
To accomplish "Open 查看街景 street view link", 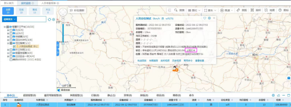I will click(x=199, y=60).
